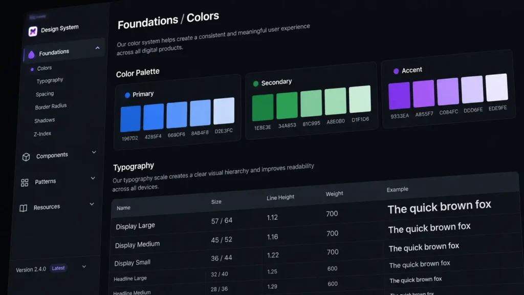Open the Z-Index sidebar page
The width and height of the screenshot is (524, 295).
pyautogui.click(x=42, y=134)
